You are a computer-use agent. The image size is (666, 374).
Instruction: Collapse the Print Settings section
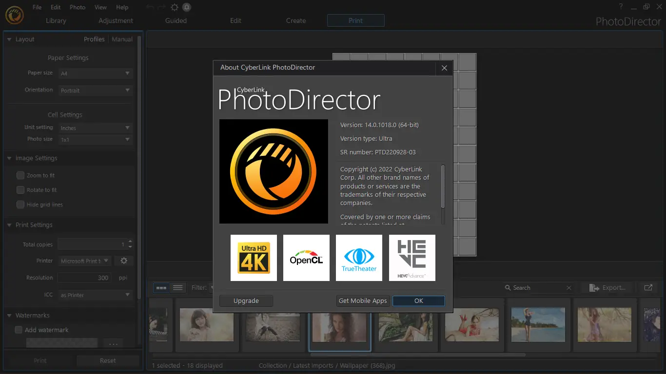9,225
